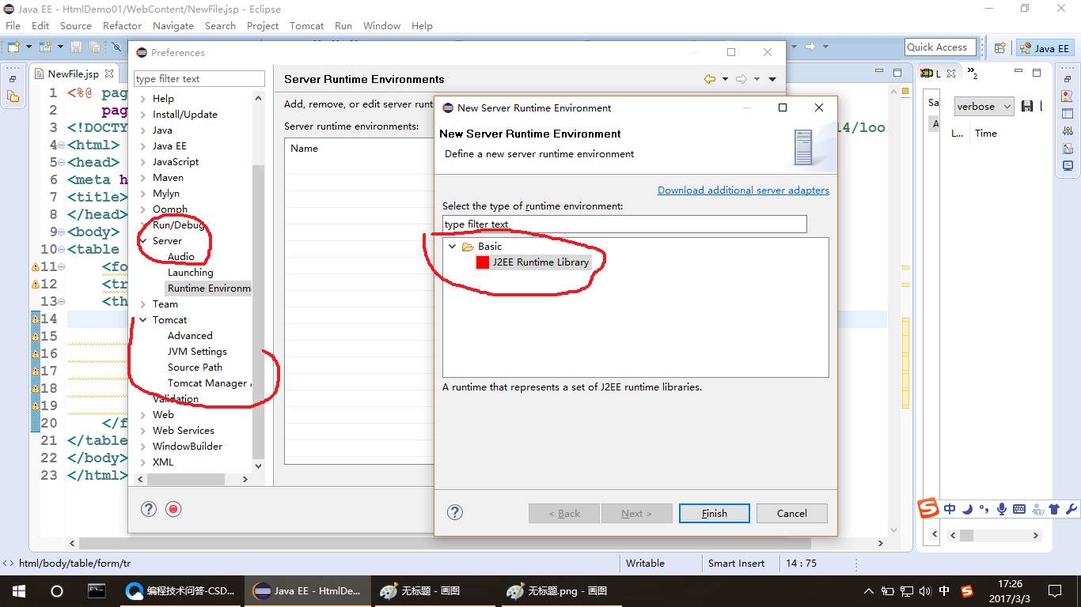Click the Name column header
Image resolution: width=1081 pixels, height=607 pixels.
305,149
